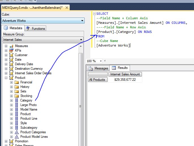Click the Results tab grid icon
Image resolution: width=194 pixels, height=146 pixels.
(114, 68)
